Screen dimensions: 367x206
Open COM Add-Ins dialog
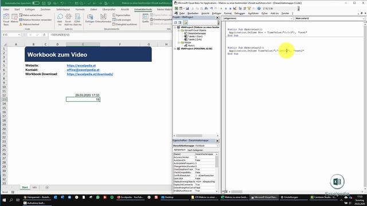(77, 19)
